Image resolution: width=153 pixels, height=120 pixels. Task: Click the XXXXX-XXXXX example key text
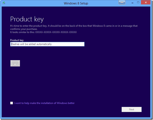[56, 32]
